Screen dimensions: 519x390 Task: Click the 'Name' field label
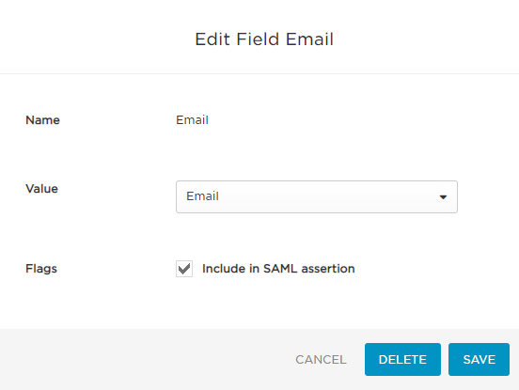42,120
